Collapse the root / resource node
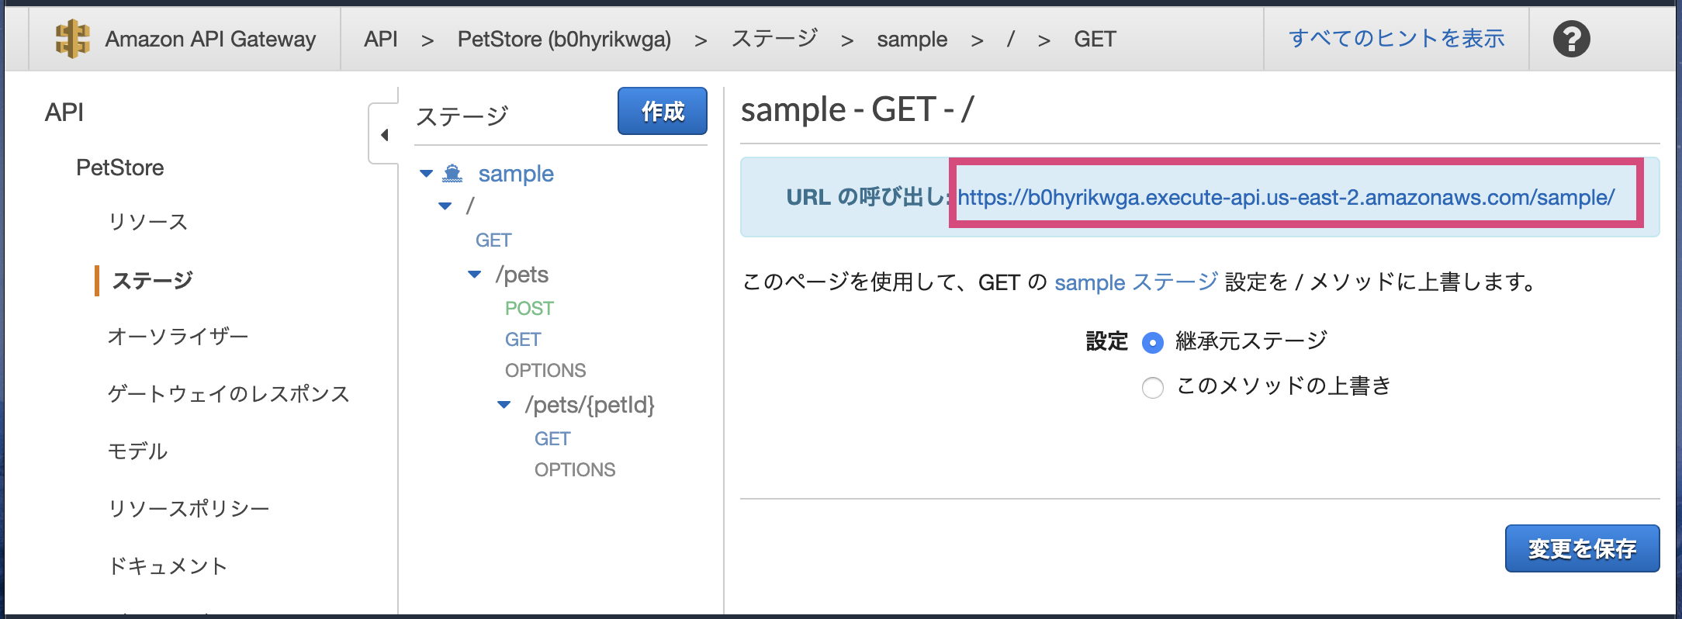The width and height of the screenshot is (1682, 619). [445, 206]
